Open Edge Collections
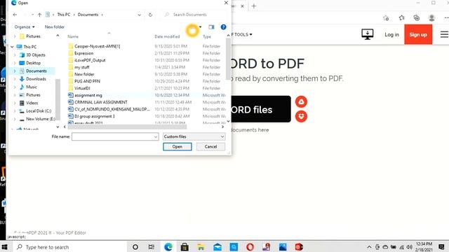 coord(417,18)
